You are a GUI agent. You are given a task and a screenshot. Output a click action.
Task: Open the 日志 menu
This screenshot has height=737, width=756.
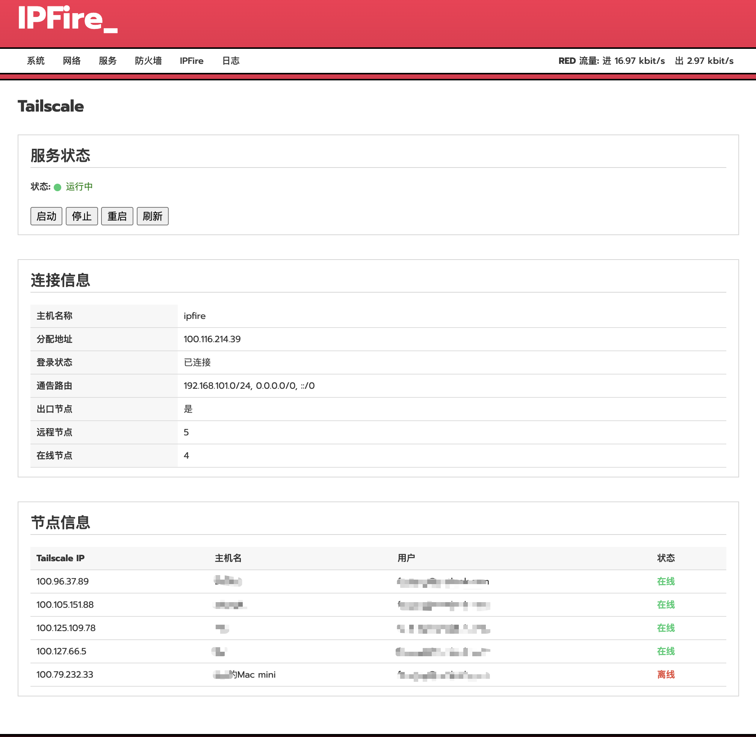click(231, 61)
